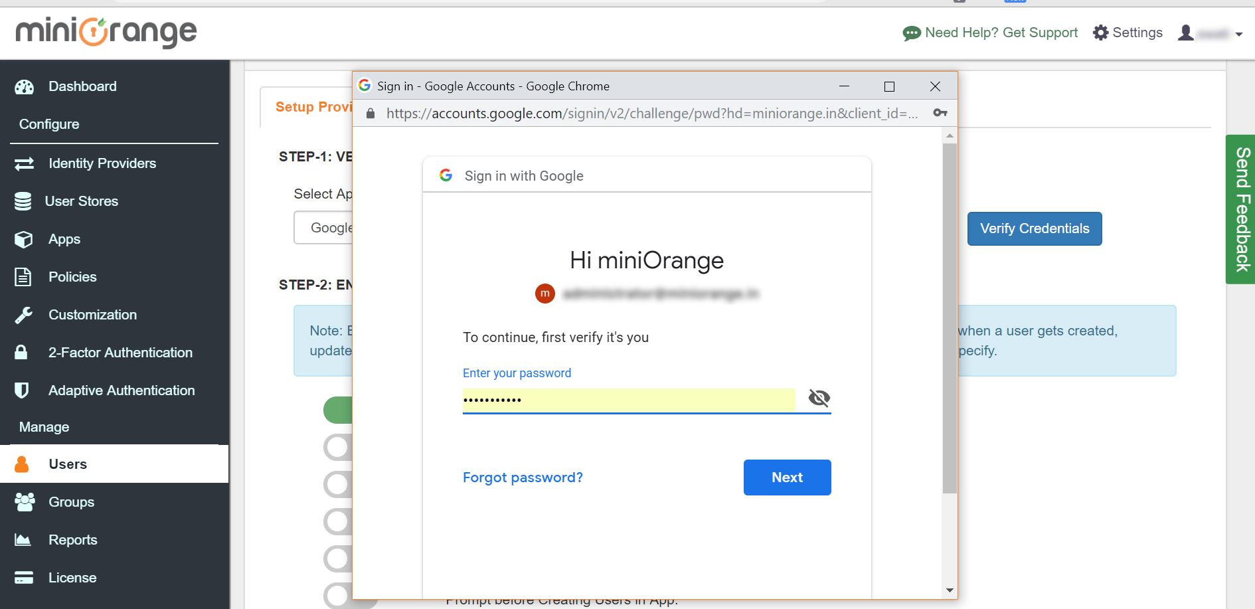
Task: Click the Forgot password? link
Action: coord(523,478)
